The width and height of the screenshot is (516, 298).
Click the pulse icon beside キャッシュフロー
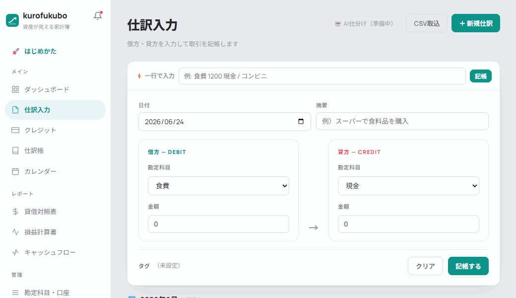click(x=15, y=253)
